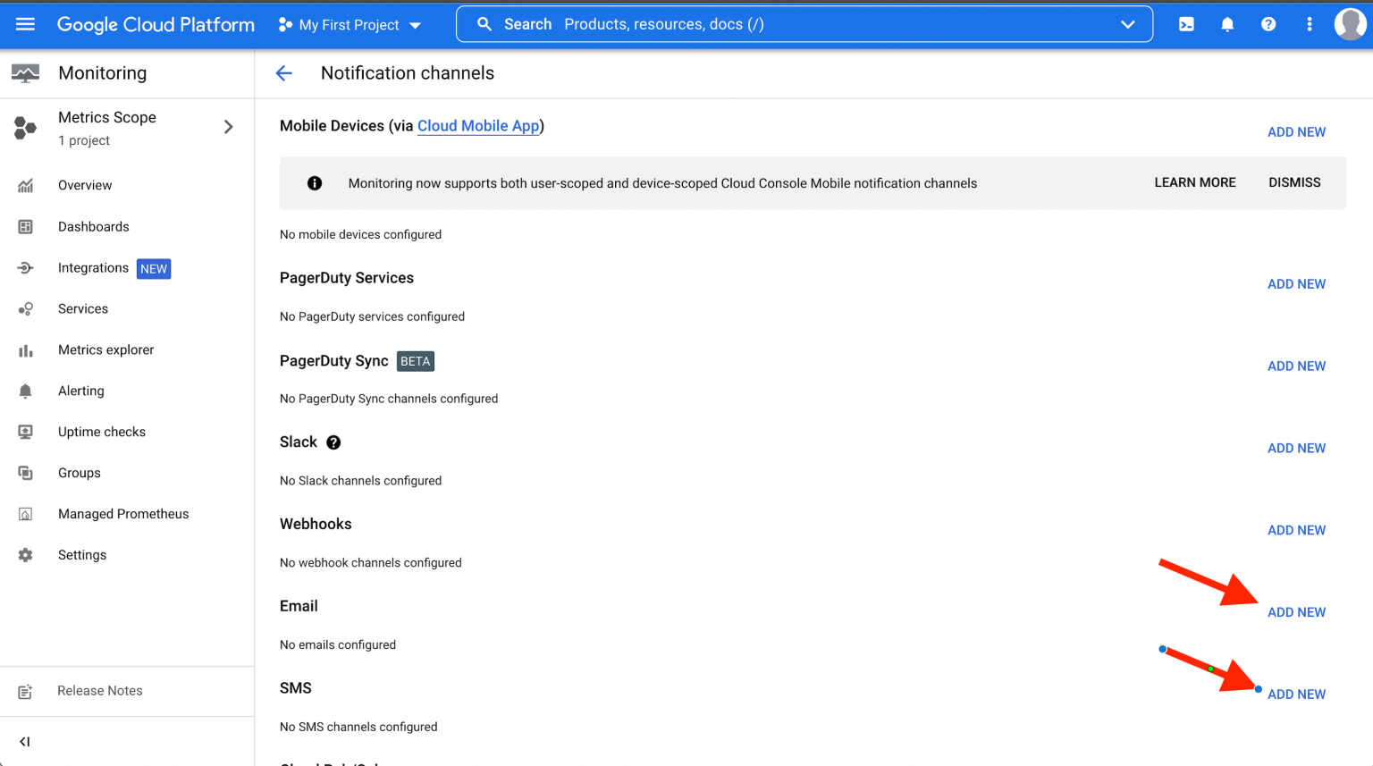Click the Monitoring product icon

pyautogui.click(x=25, y=73)
